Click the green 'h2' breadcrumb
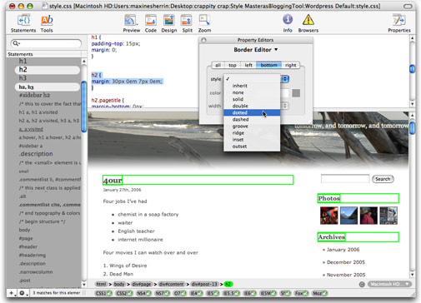The image size is (421, 303). point(228,284)
